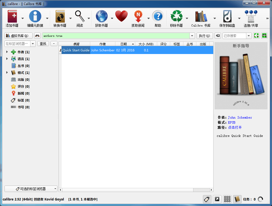Toggle the book details icon in status bar
The width and height of the screenshot is (272, 206).
(237, 199)
